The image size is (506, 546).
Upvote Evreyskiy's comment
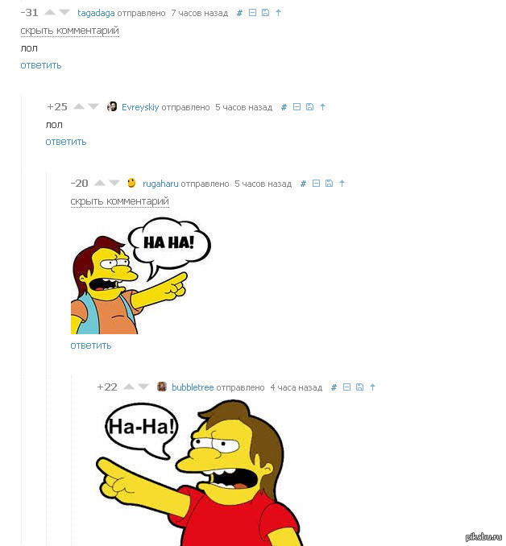pos(79,106)
